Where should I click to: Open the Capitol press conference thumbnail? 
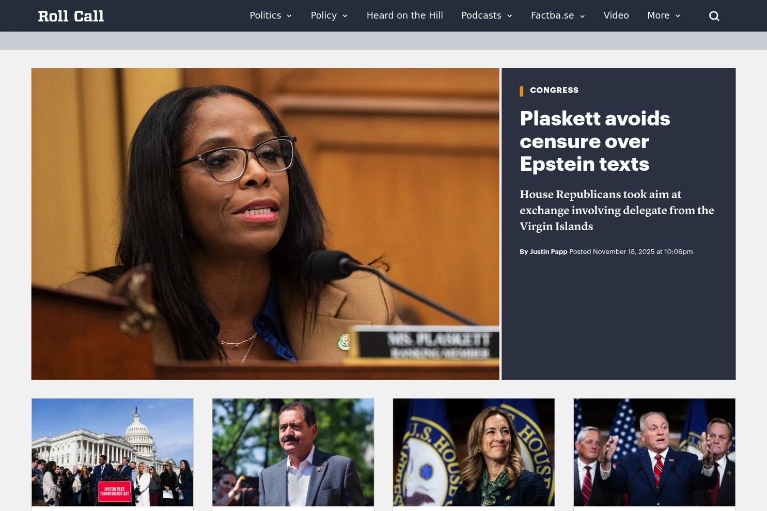tap(113, 452)
